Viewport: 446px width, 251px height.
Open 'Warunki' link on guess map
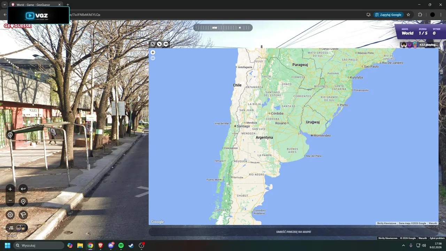[433, 223]
